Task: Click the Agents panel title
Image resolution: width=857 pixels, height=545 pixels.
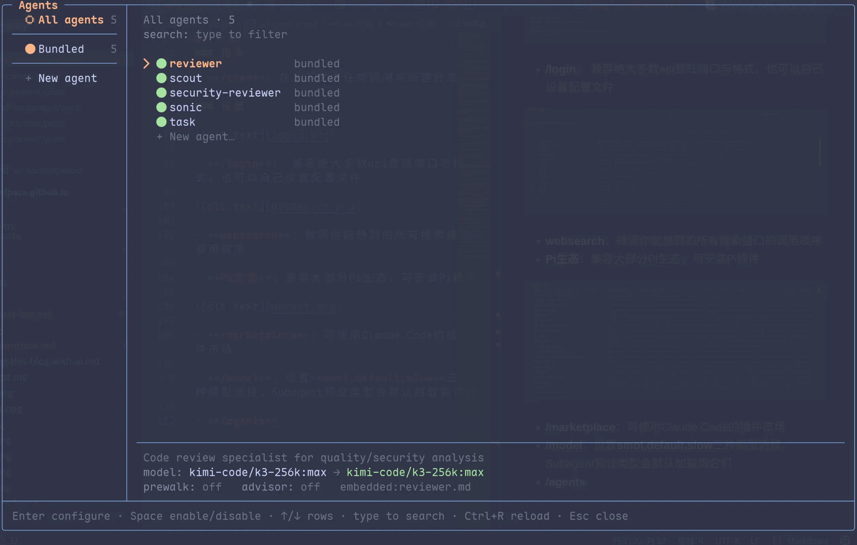Action: 38,5
